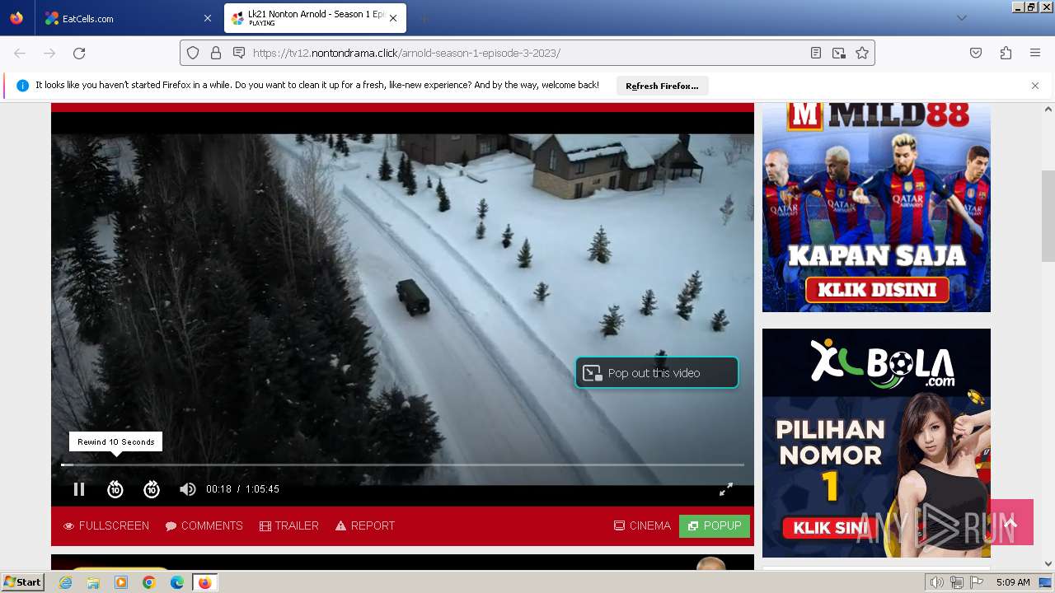
Task: Save page to Pocket
Action: click(976, 53)
